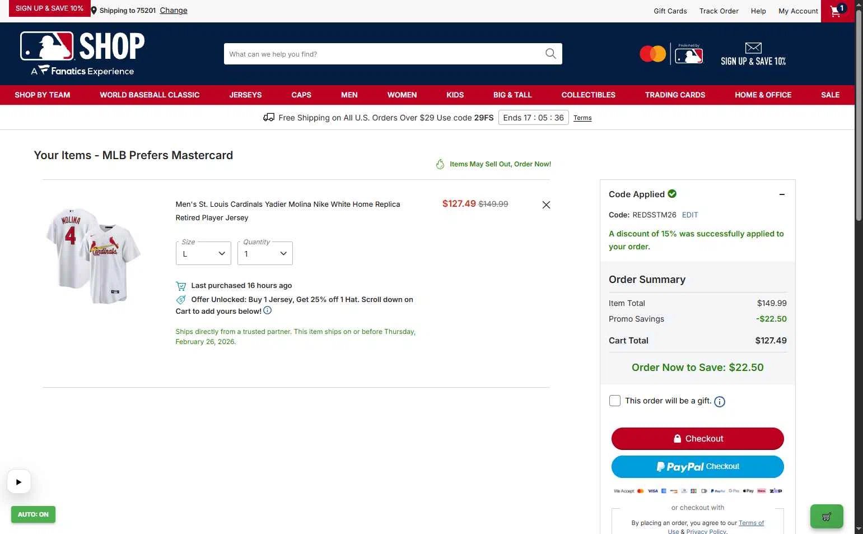Click the Cart Total $127.49 value

[x=771, y=341]
